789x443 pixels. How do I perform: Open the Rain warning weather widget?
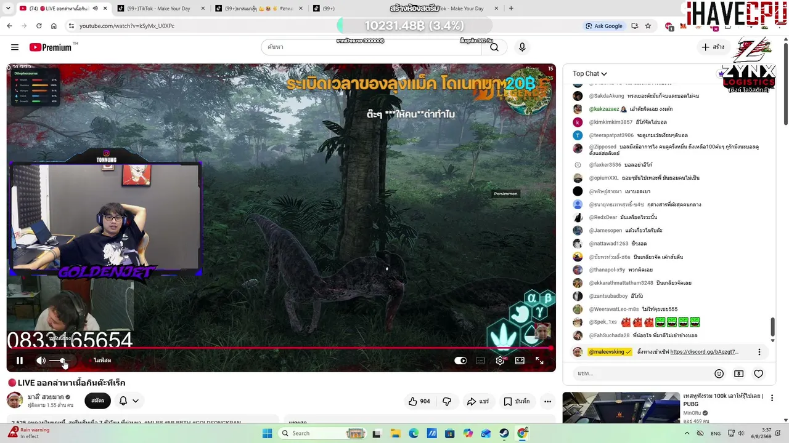click(28, 433)
